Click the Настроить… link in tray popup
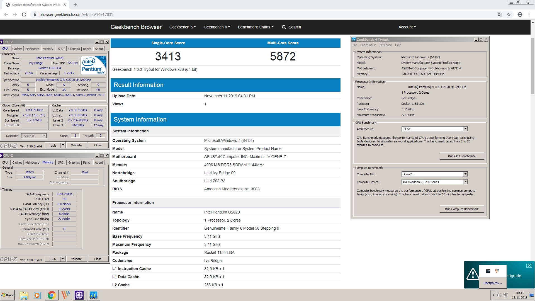535x301 pixels. coord(492,283)
